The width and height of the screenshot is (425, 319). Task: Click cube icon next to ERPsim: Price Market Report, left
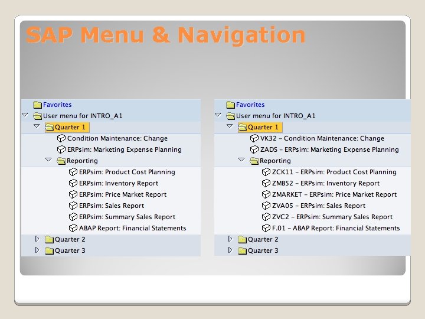click(x=73, y=194)
